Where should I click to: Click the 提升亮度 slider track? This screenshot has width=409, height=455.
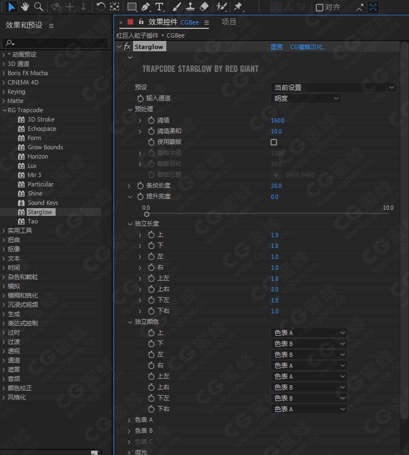click(x=268, y=214)
